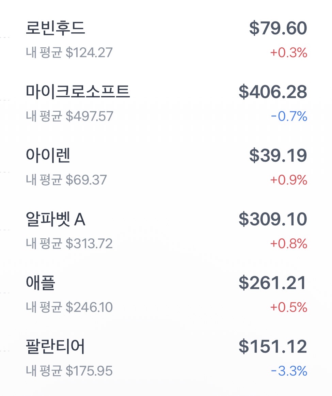Open the 마이크로소프트 stock entry
Screen dimensions: 332x396
pyautogui.click(x=78, y=92)
